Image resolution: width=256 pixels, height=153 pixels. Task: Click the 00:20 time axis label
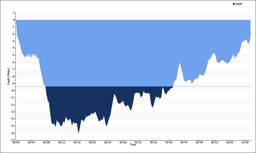pos(92,142)
